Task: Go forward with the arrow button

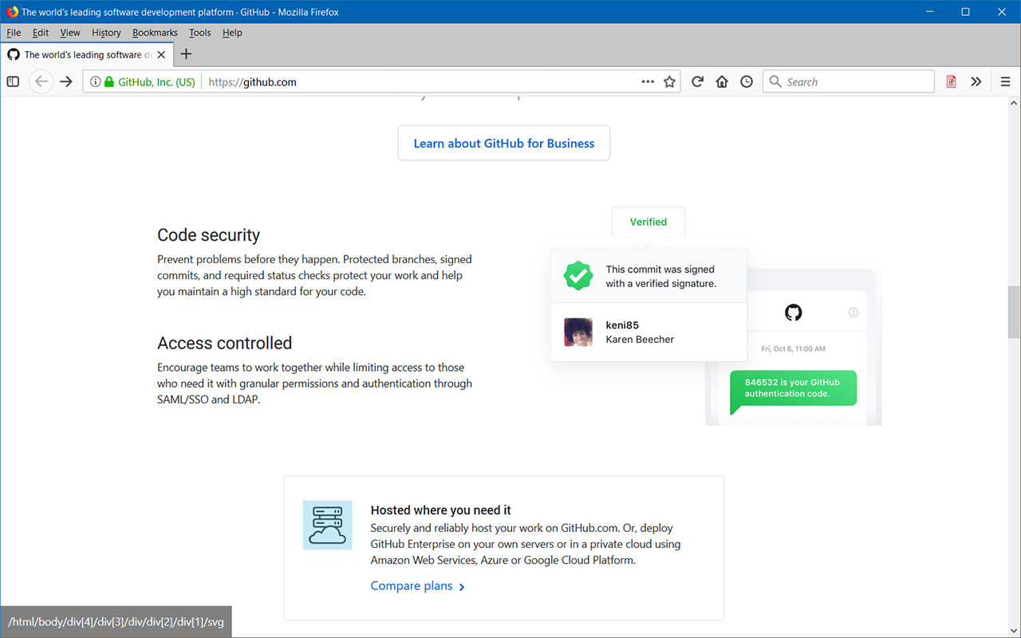Action: 66,81
